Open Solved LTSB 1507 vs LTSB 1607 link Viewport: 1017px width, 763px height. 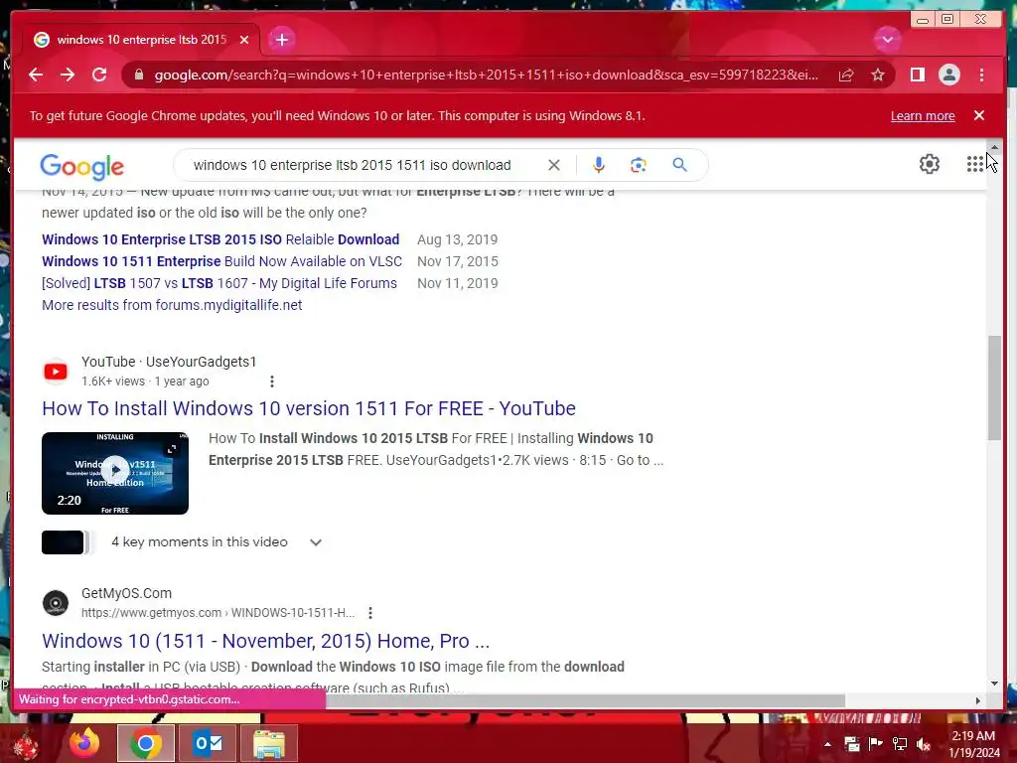[219, 283]
